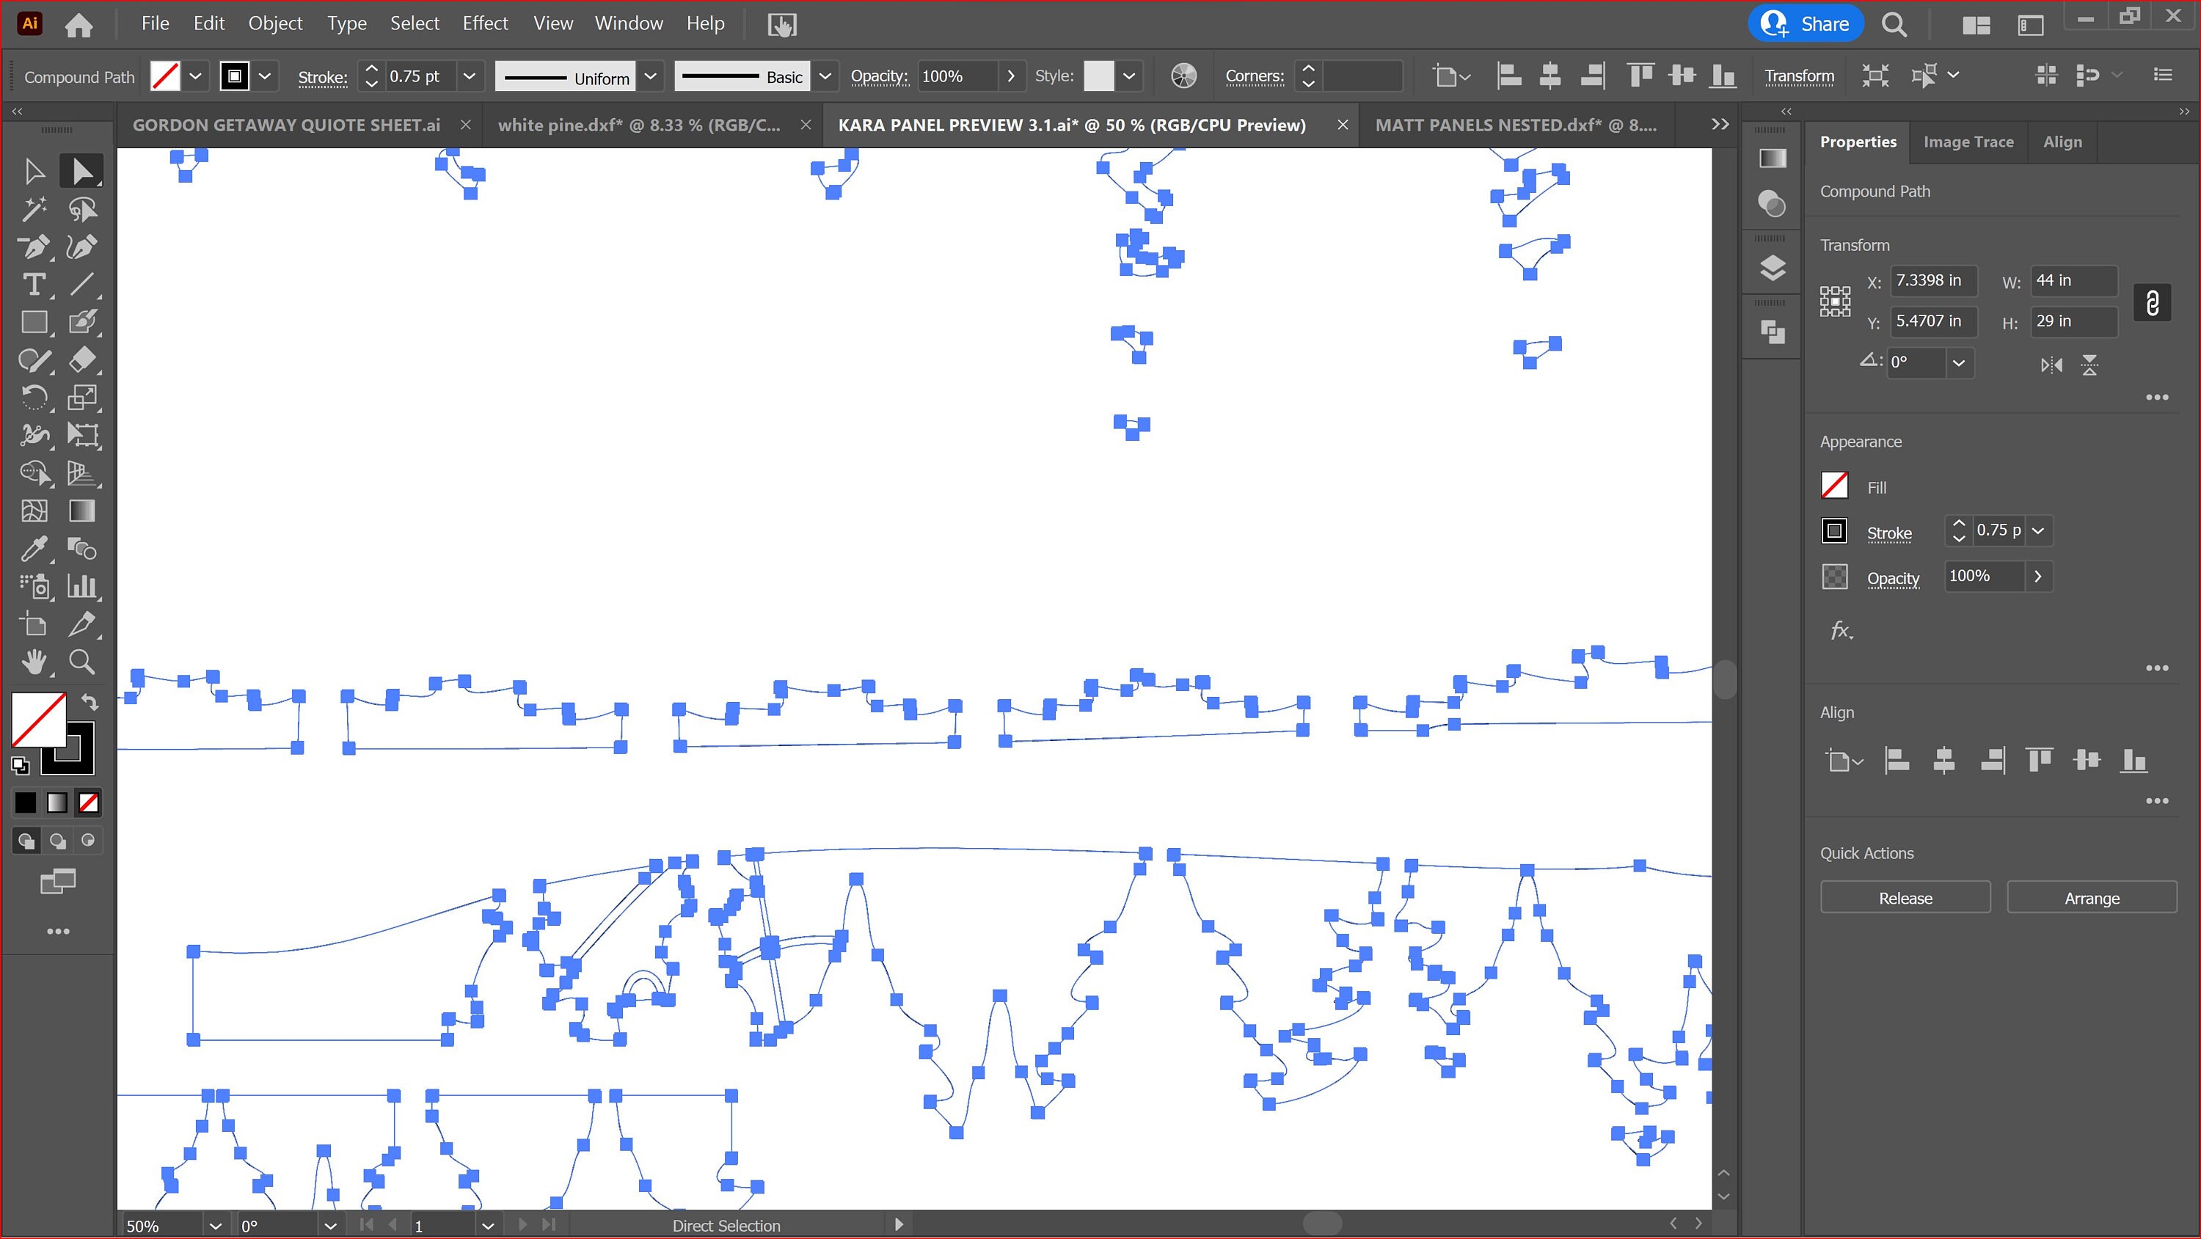Viewport: 2201px width, 1239px height.
Task: Open the Layers panel icon on right sidebar
Action: point(1771,266)
